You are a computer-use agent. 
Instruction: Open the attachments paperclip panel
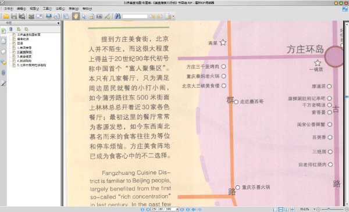point(3,73)
